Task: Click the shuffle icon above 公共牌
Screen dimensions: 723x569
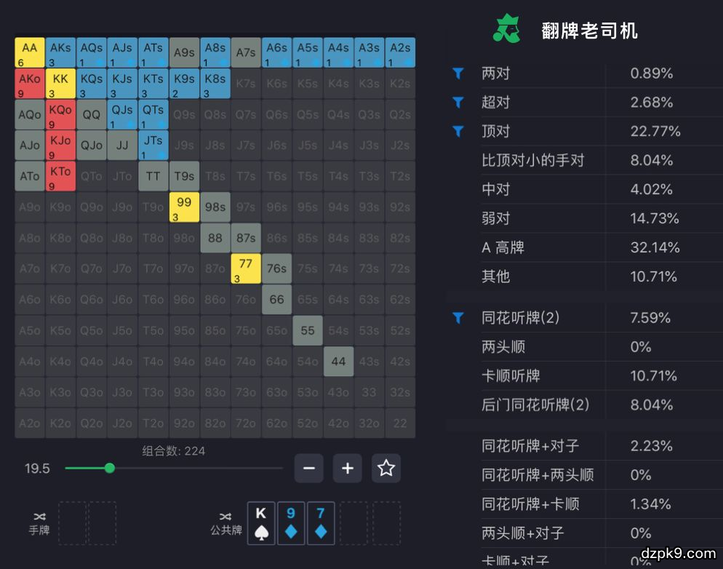Action: pyautogui.click(x=225, y=516)
